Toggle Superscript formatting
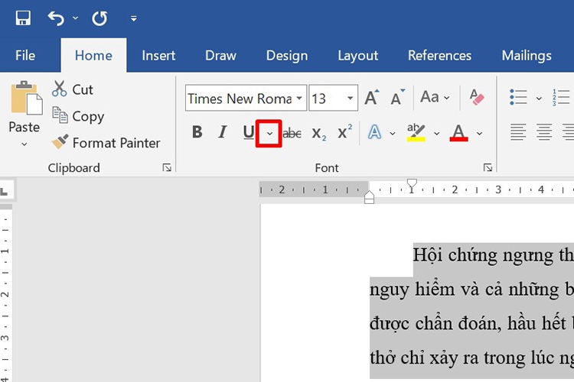Viewport: 574px width, 382px height. coord(344,132)
